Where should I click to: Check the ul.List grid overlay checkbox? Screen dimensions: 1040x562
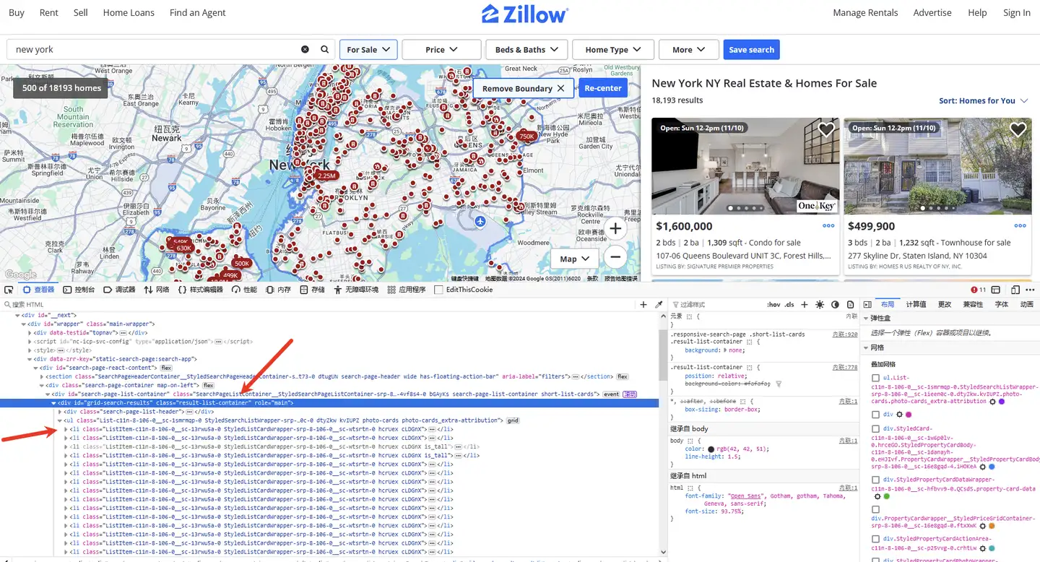(876, 378)
